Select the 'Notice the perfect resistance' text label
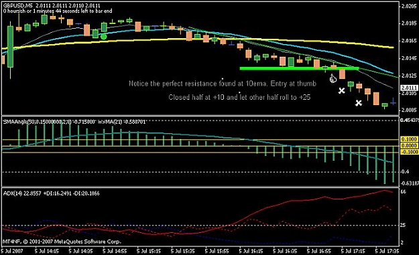 coord(223,84)
